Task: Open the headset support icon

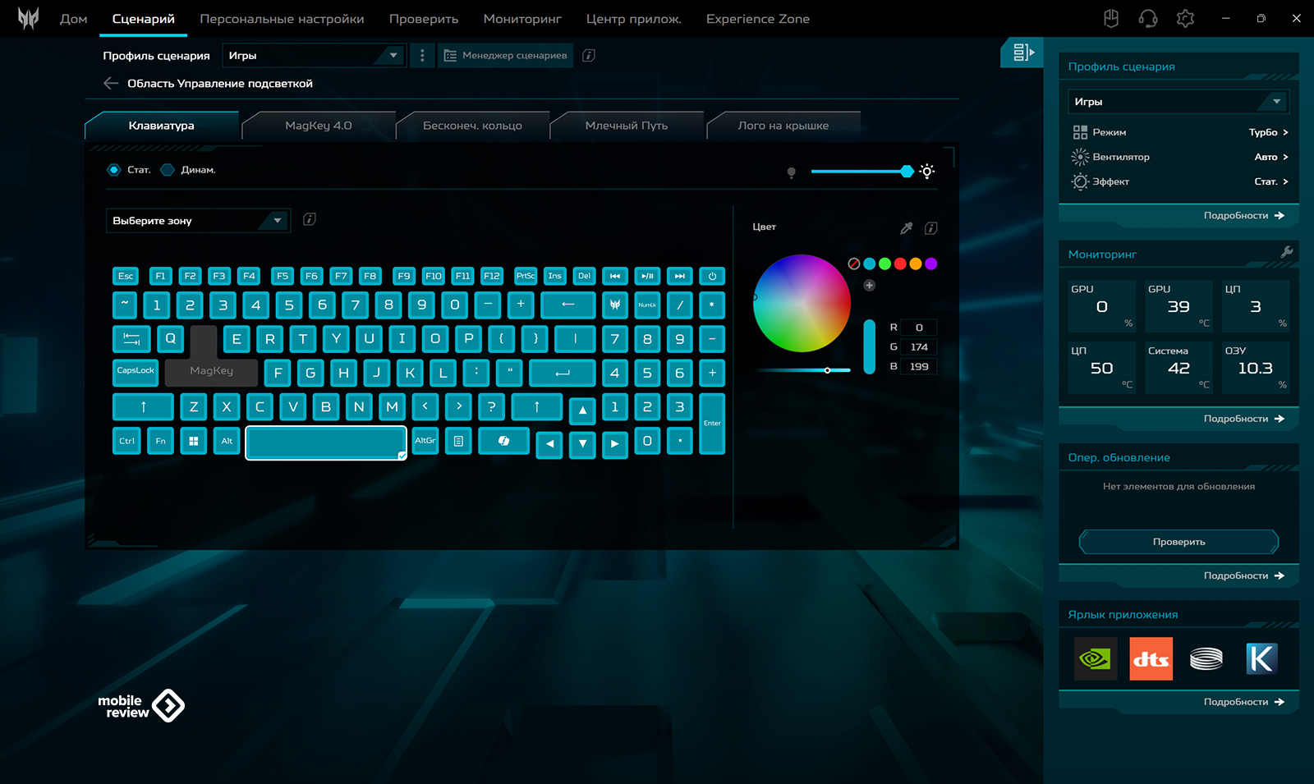Action: 1148,19
